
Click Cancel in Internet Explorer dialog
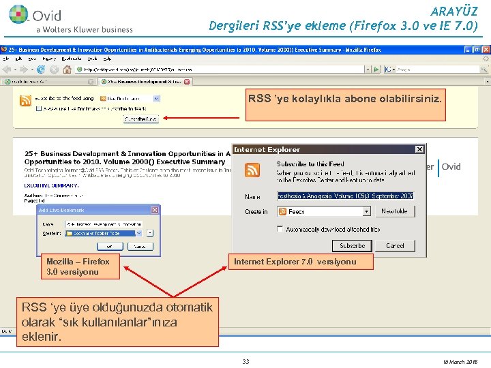point(395,245)
